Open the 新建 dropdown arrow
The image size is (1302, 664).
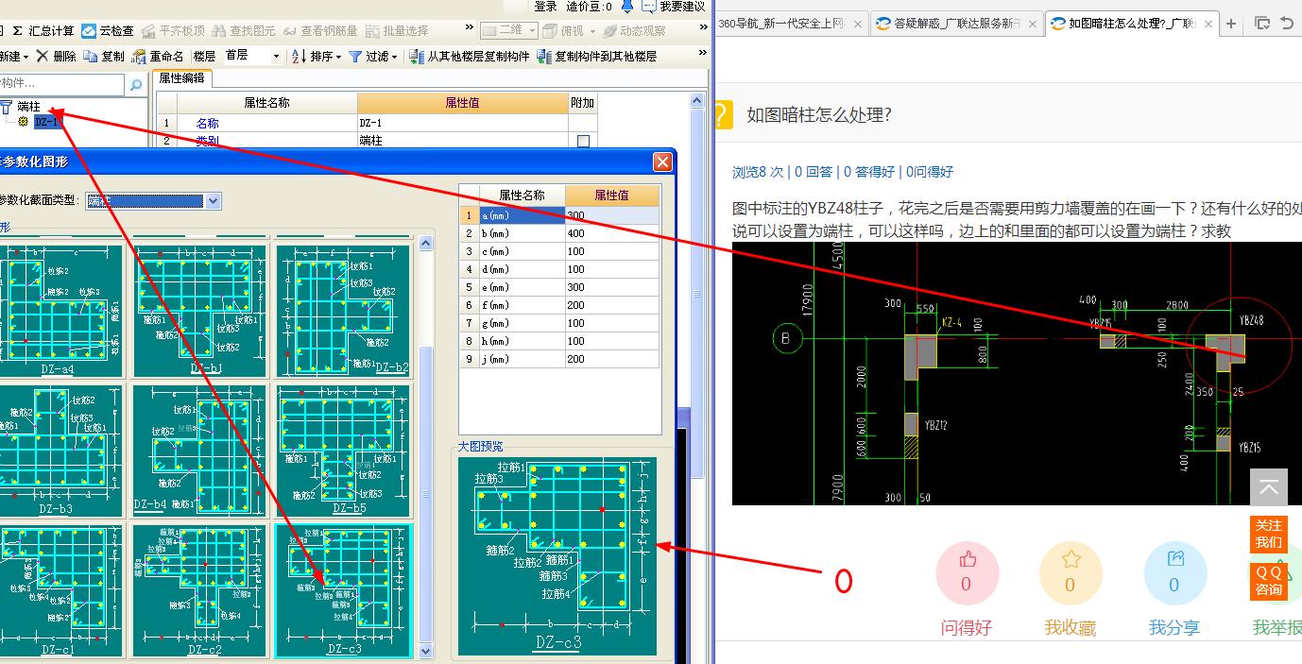26,57
